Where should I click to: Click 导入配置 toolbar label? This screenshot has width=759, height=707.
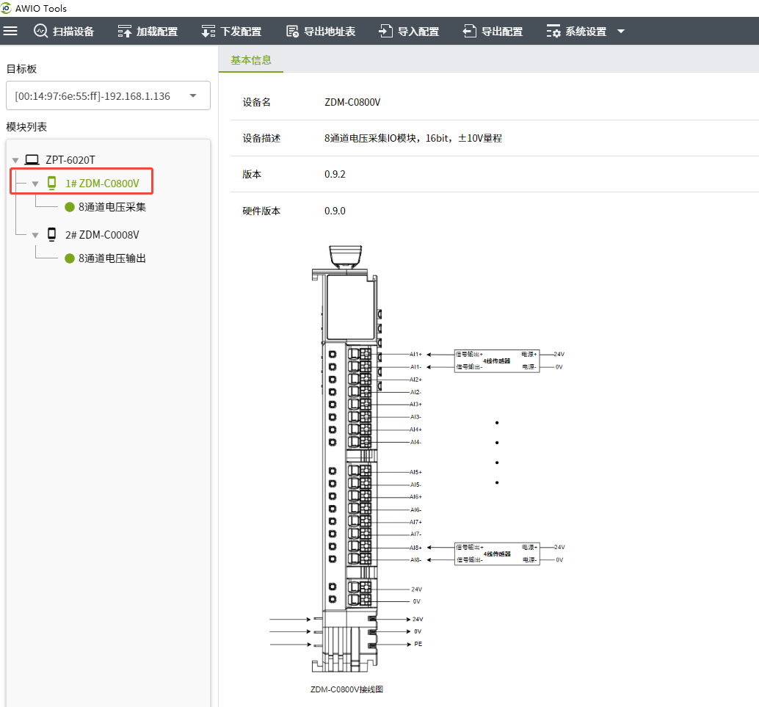tap(418, 32)
